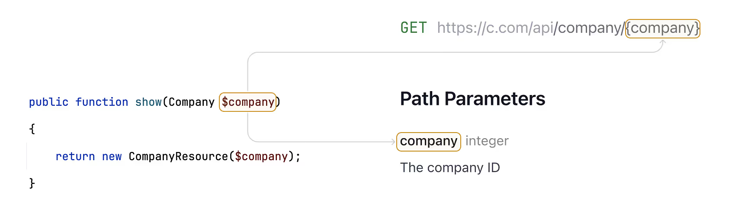Image resolution: width=732 pixels, height=212 pixels.
Task: Click the function keyword in code
Action: [102, 102]
